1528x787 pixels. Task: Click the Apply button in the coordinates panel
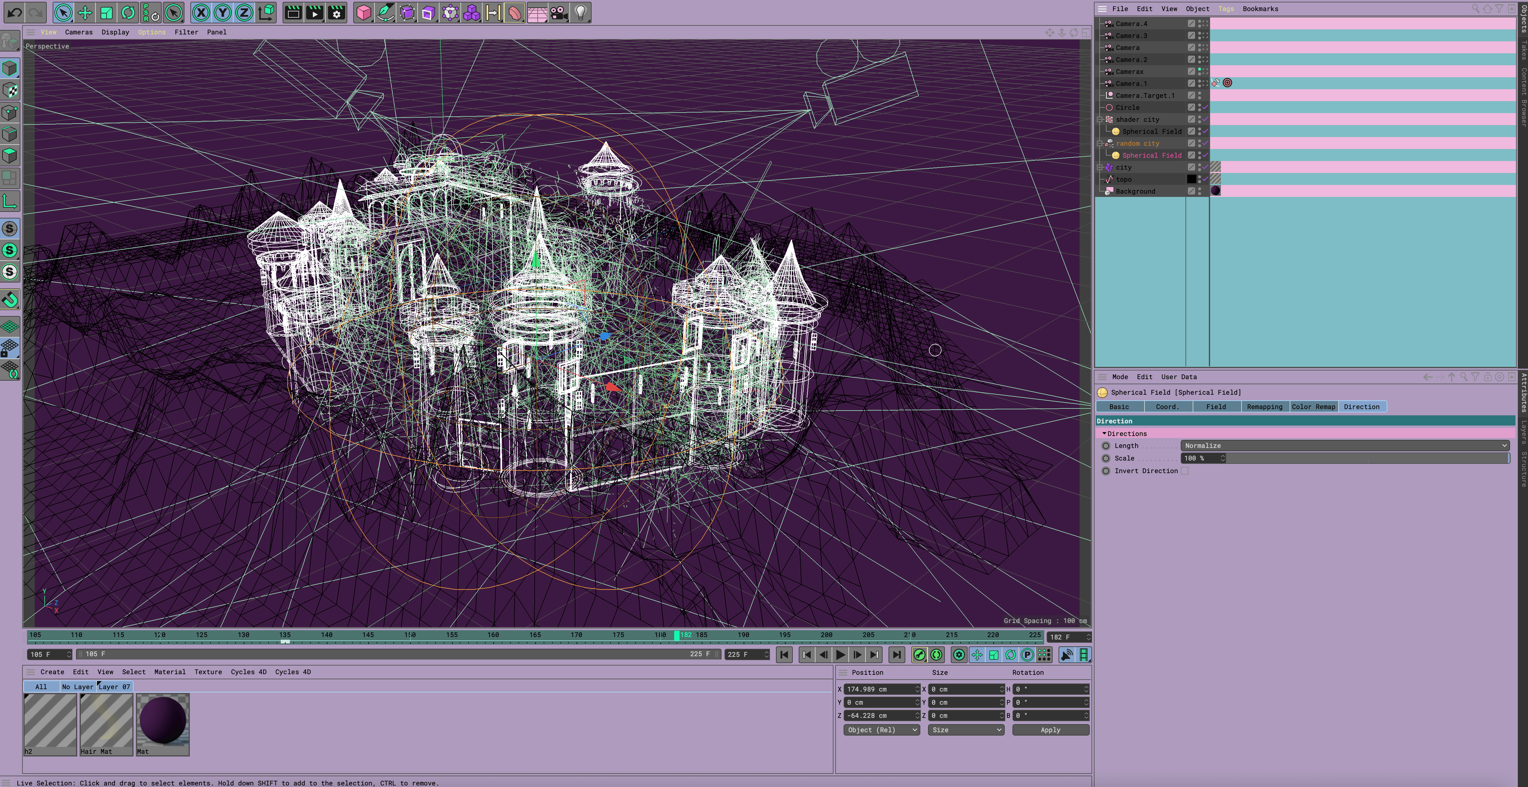(x=1050, y=730)
